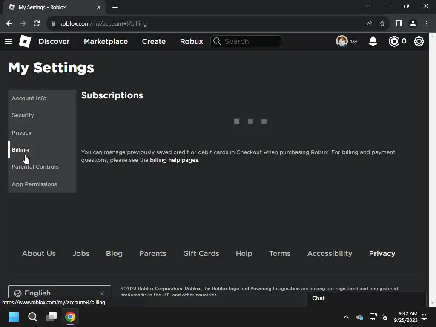
Task: Select the Account Info settings tab
Action: [42, 98]
